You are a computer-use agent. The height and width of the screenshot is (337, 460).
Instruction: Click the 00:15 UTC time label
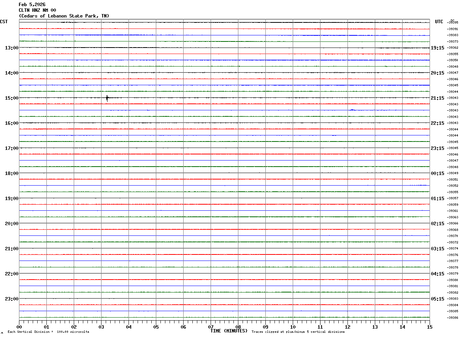coord(438,173)
